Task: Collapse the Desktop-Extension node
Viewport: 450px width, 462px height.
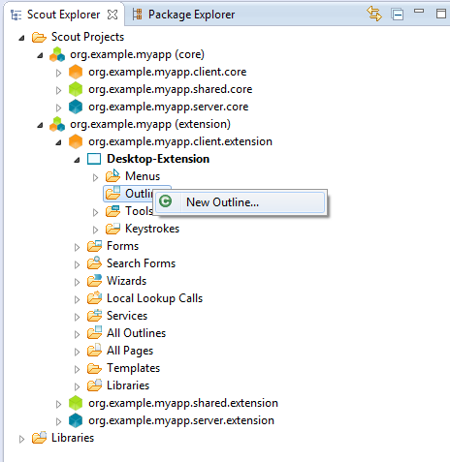Action: coord(77,160)
